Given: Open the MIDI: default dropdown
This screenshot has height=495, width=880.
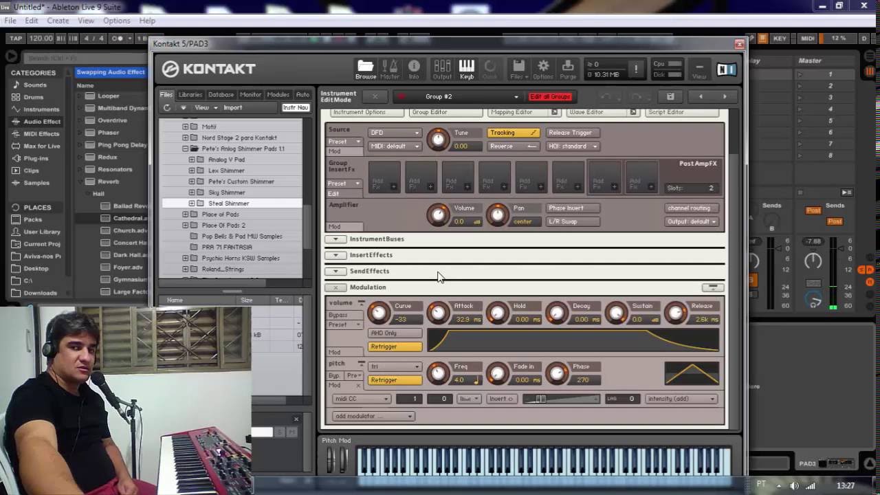Looking at the screenshot, I should coord(395,146).
